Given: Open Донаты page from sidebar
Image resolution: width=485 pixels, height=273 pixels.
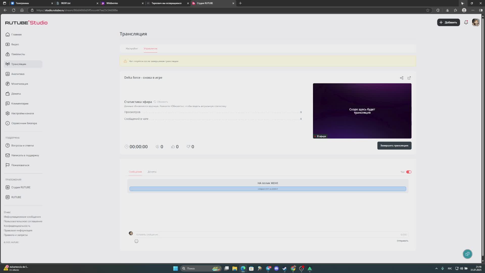Looking at the screenshot, I should [x=16, y=94].
